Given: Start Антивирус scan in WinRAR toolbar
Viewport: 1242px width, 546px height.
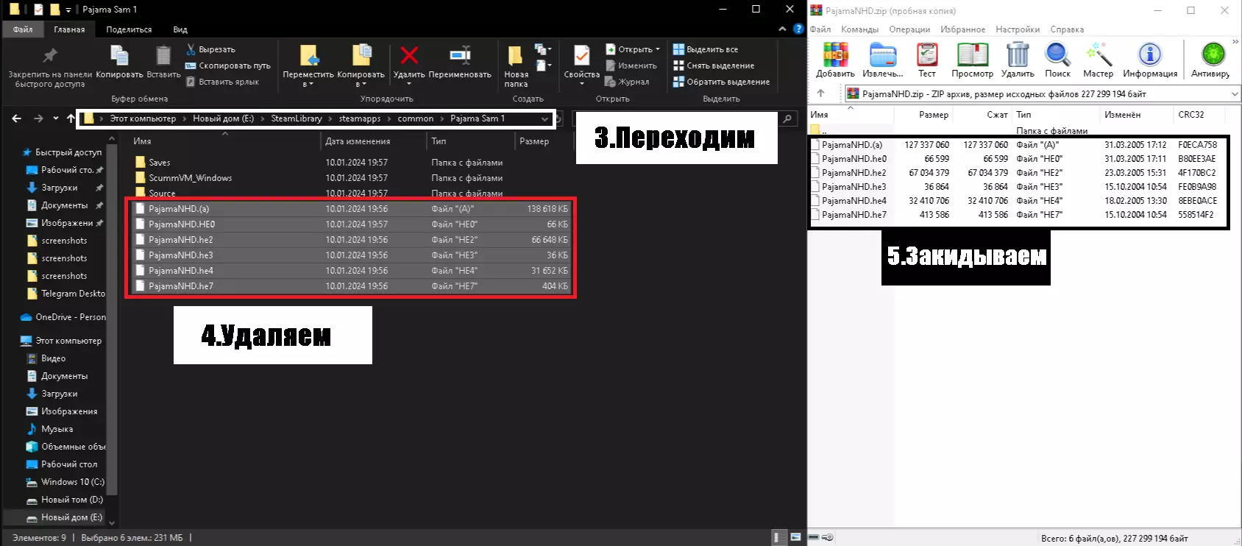Looking at the screenshot, I should tap(1211, 60).
